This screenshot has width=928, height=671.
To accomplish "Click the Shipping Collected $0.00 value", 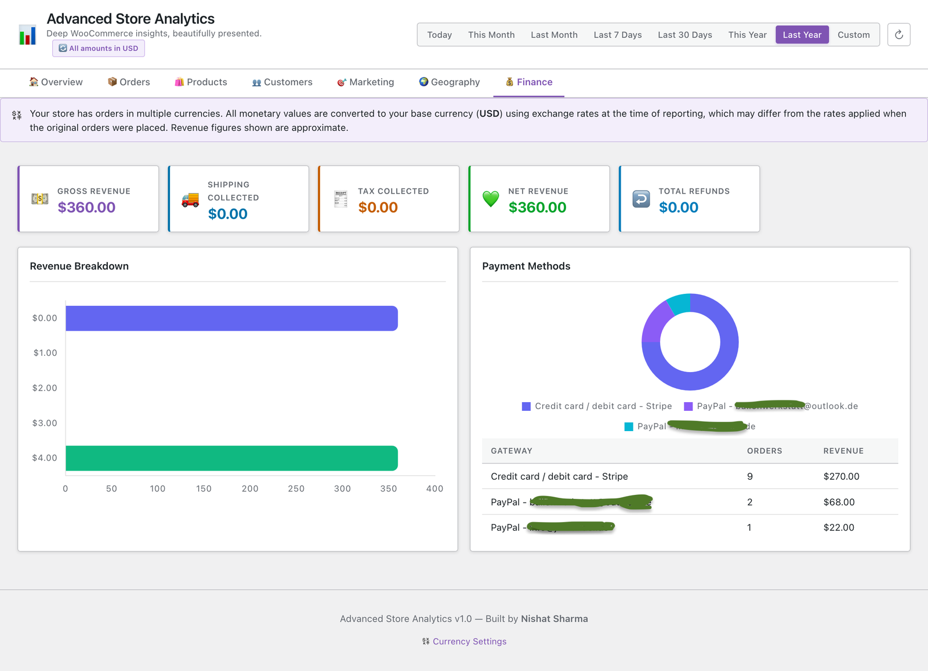I will (x=227, y=214).
